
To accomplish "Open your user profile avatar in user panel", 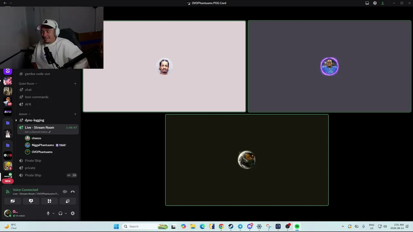I will point(7,213).
